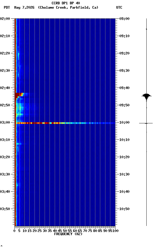Click the '03:40' PDT time label

tap(5, 192)
